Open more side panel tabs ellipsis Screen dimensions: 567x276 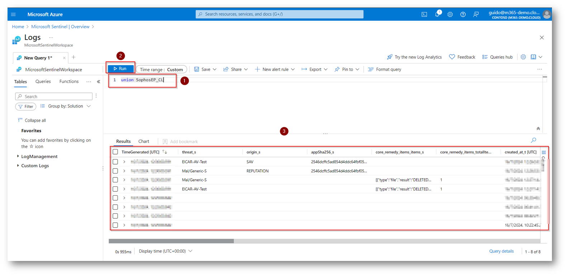(x=89, y=82)
